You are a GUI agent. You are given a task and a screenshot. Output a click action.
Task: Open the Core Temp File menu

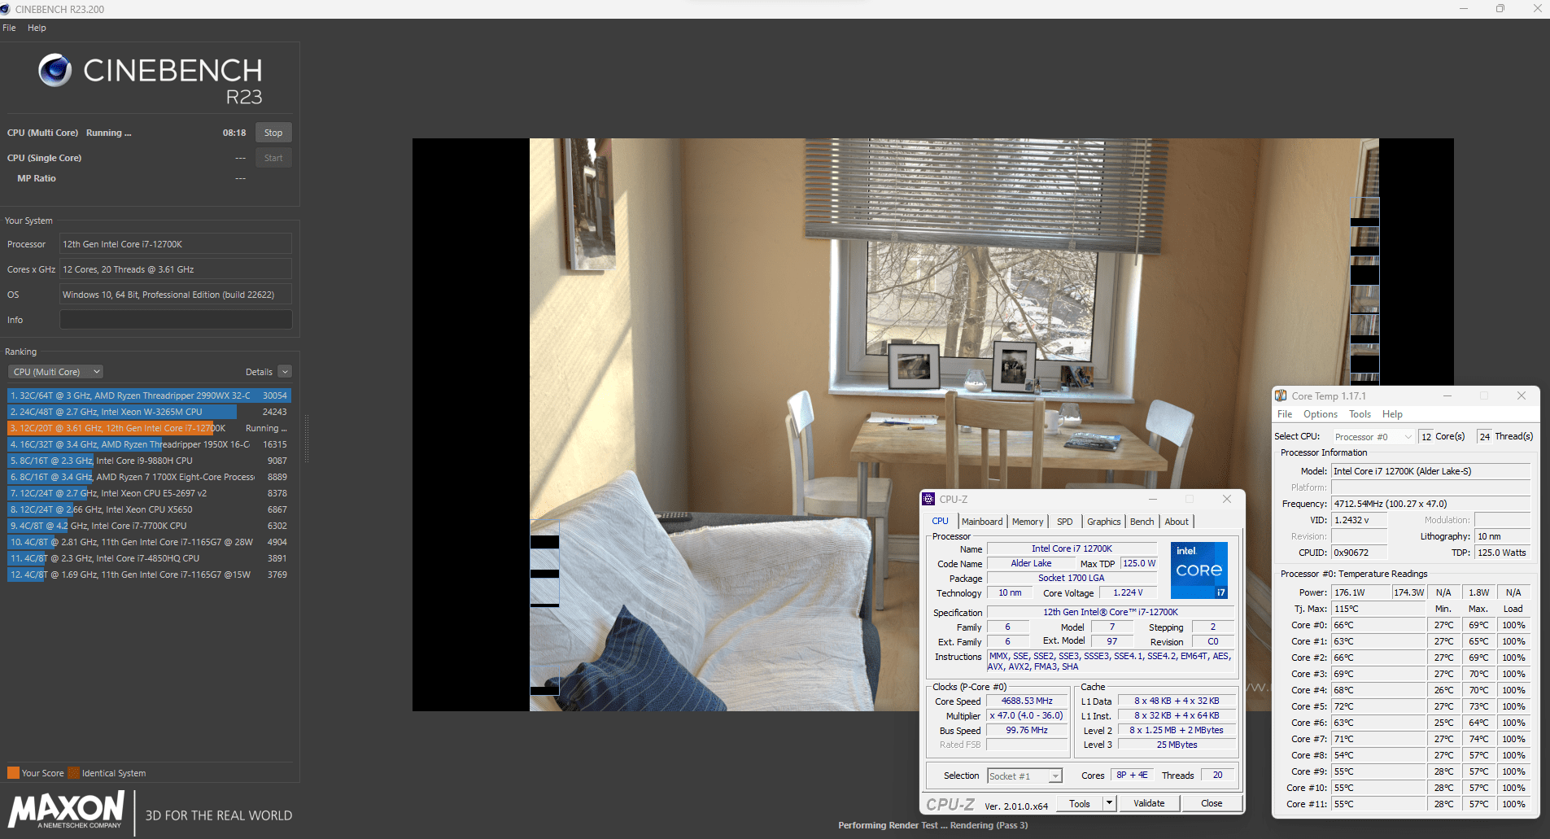coord(1285,414)
